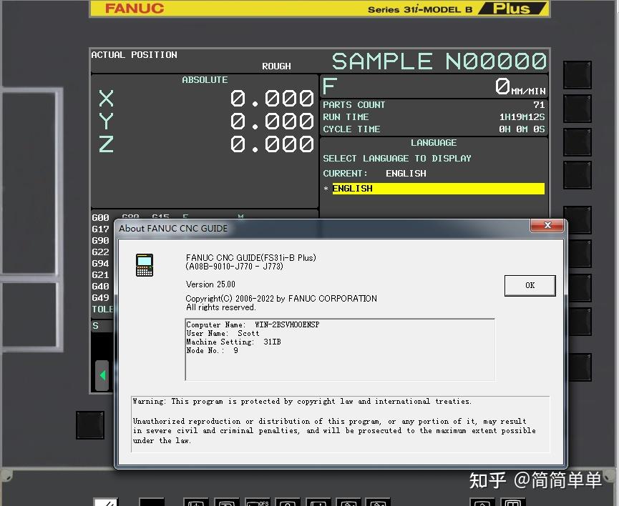Screen dimensions: 619x506
Task: Click the MESSAGE display icon on bottom toolbar
Action: [318, 501]
